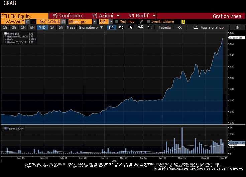
Task: Click the ETH IM Equity ticker field
Action: coord(24,16)
